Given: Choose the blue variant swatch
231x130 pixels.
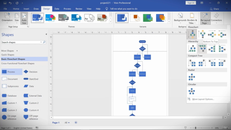Looking at the screenshot, I should pyautogui.click(x=122, y=18).
